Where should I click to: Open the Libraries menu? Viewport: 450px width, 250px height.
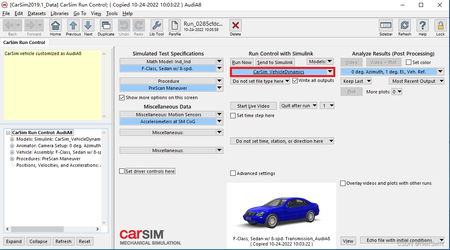59,13
